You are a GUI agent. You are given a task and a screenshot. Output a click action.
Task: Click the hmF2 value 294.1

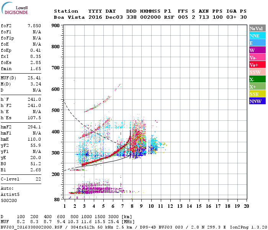(34, 127)
